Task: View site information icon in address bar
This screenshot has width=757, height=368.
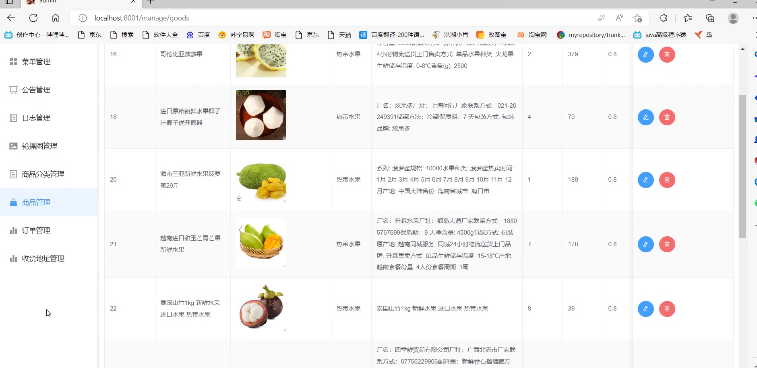Action: [x=83, y=18]
